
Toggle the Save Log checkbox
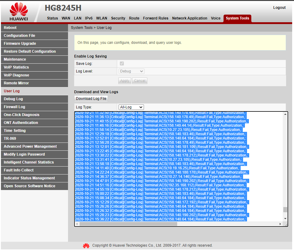122,63
